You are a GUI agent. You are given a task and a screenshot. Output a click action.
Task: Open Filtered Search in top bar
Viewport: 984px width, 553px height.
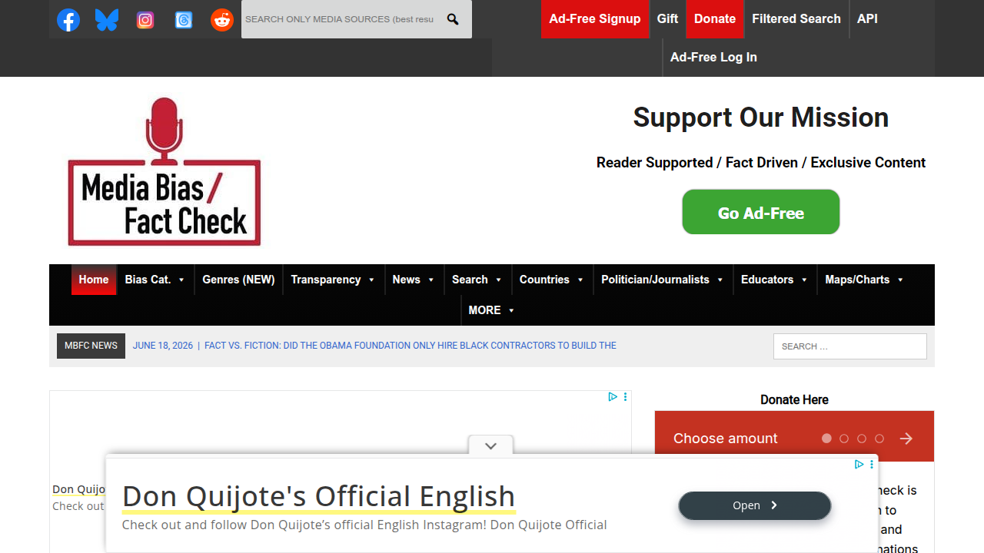pyautogui.click(x=796, y=19)
